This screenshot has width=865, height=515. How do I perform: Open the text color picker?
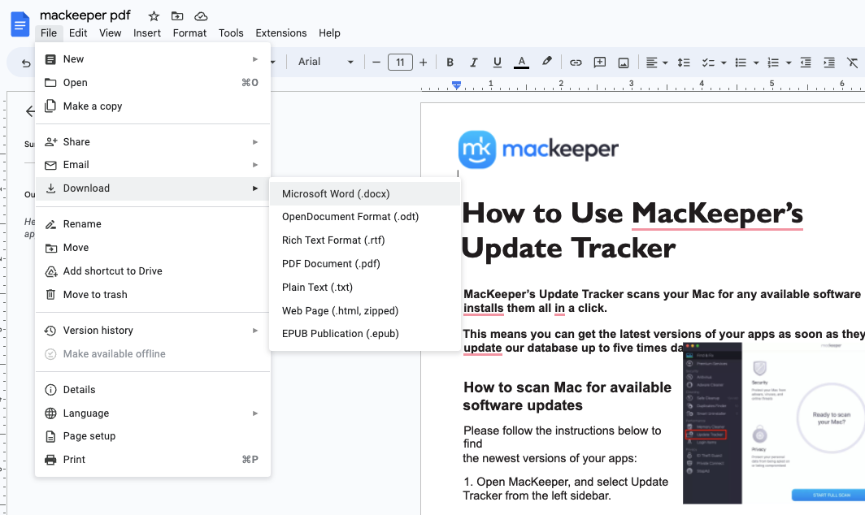521,63
